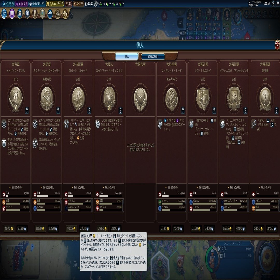Select the name レフ・トルストイ
280x280 pixels.
203,71
